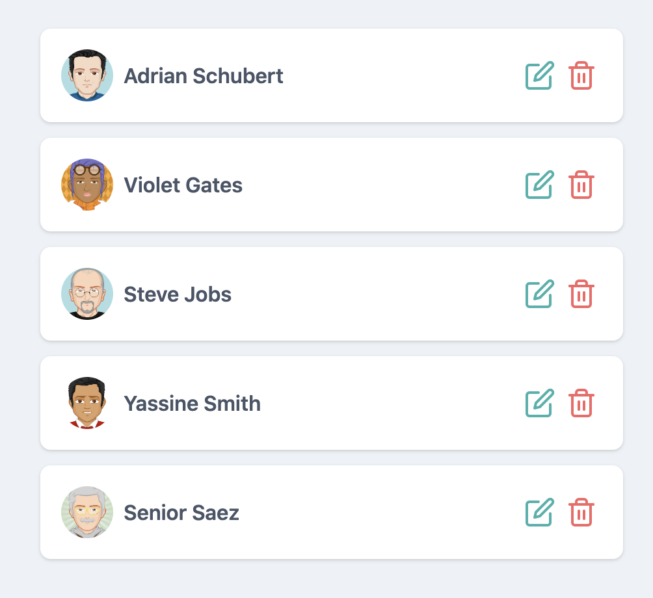Select the Adrian Schubert name text
653x598 pixels.
203,76
